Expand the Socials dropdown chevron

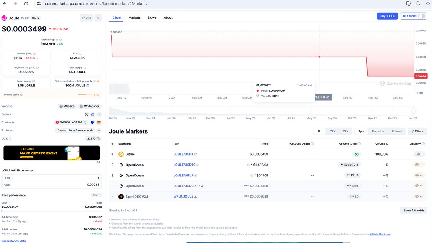[x=99, y=114]
